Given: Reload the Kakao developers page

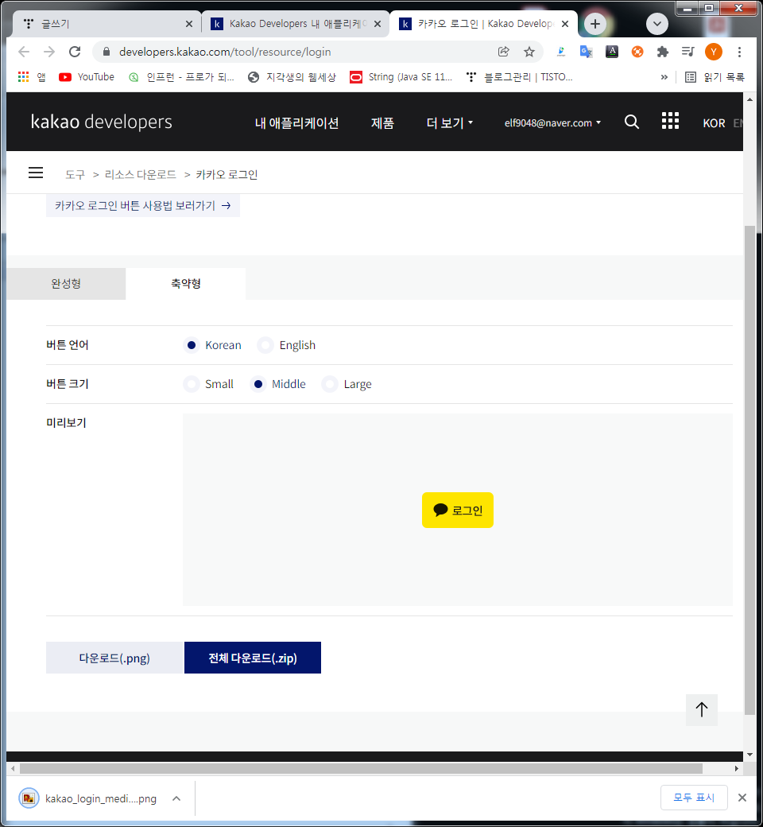Looking at the screenshot, I should click(x=75, y=52).
